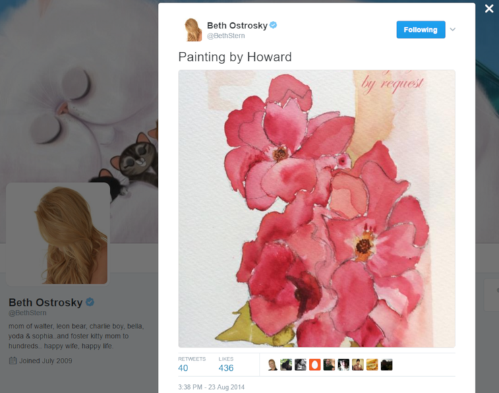
Task: Open the @BethStern handle in profile sidebar
Action: [x=28, y=313]
